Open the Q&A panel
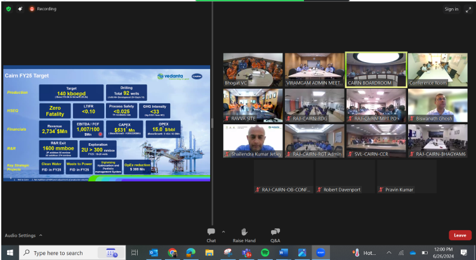The height and width of the screenshot is (260, 476). pos(275,232)
